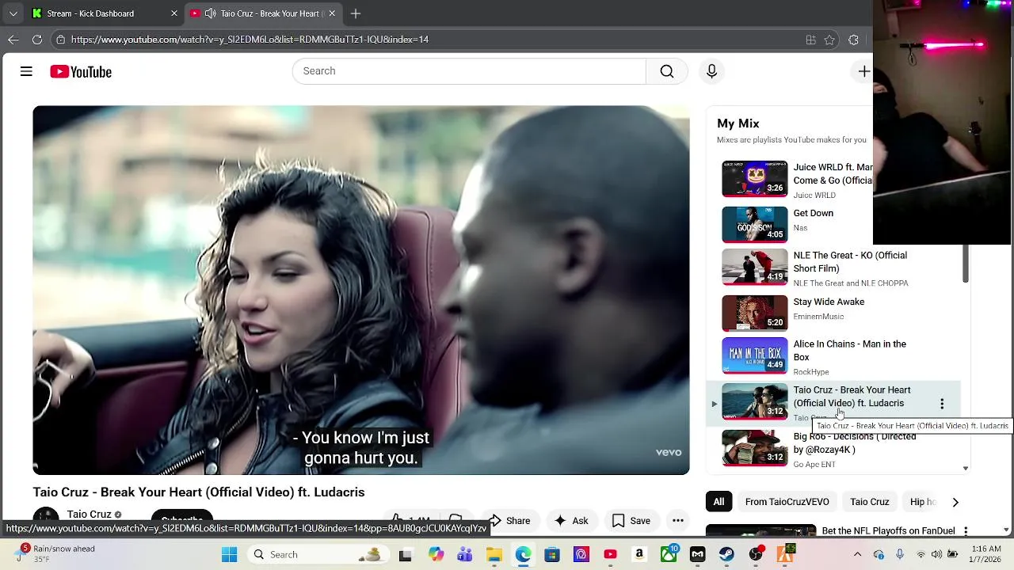Switch to Microsoft Edge in the taskbar
The width and height of the screenshot is (1014, 570).
pos(523,555)
